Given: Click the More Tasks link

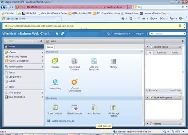Looking at the screenshot, I should tap(175, 90).
